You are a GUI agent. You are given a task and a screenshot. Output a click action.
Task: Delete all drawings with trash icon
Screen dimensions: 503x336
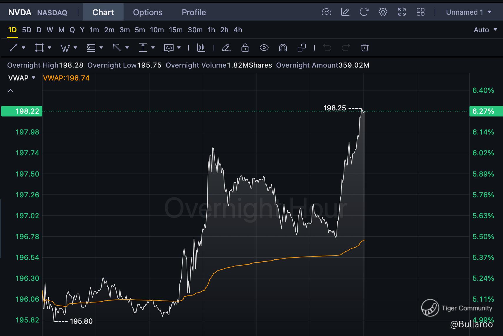click(364, 48)
